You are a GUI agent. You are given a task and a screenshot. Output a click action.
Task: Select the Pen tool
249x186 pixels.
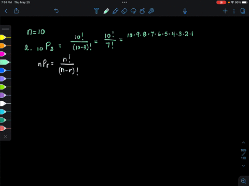pos(106,11)
